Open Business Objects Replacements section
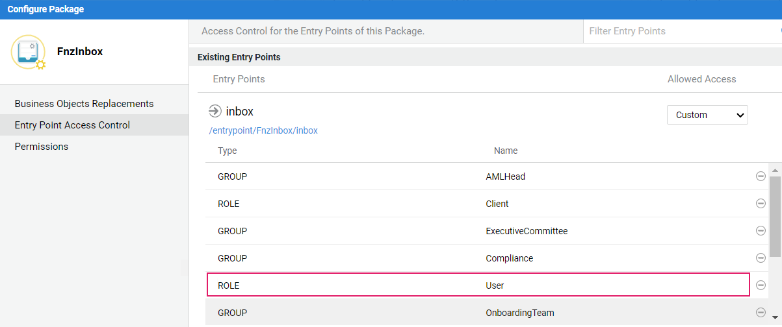 point(84,104)
